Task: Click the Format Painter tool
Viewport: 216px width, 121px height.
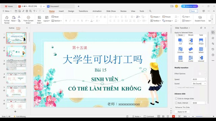Action: (x=7, y=19)
